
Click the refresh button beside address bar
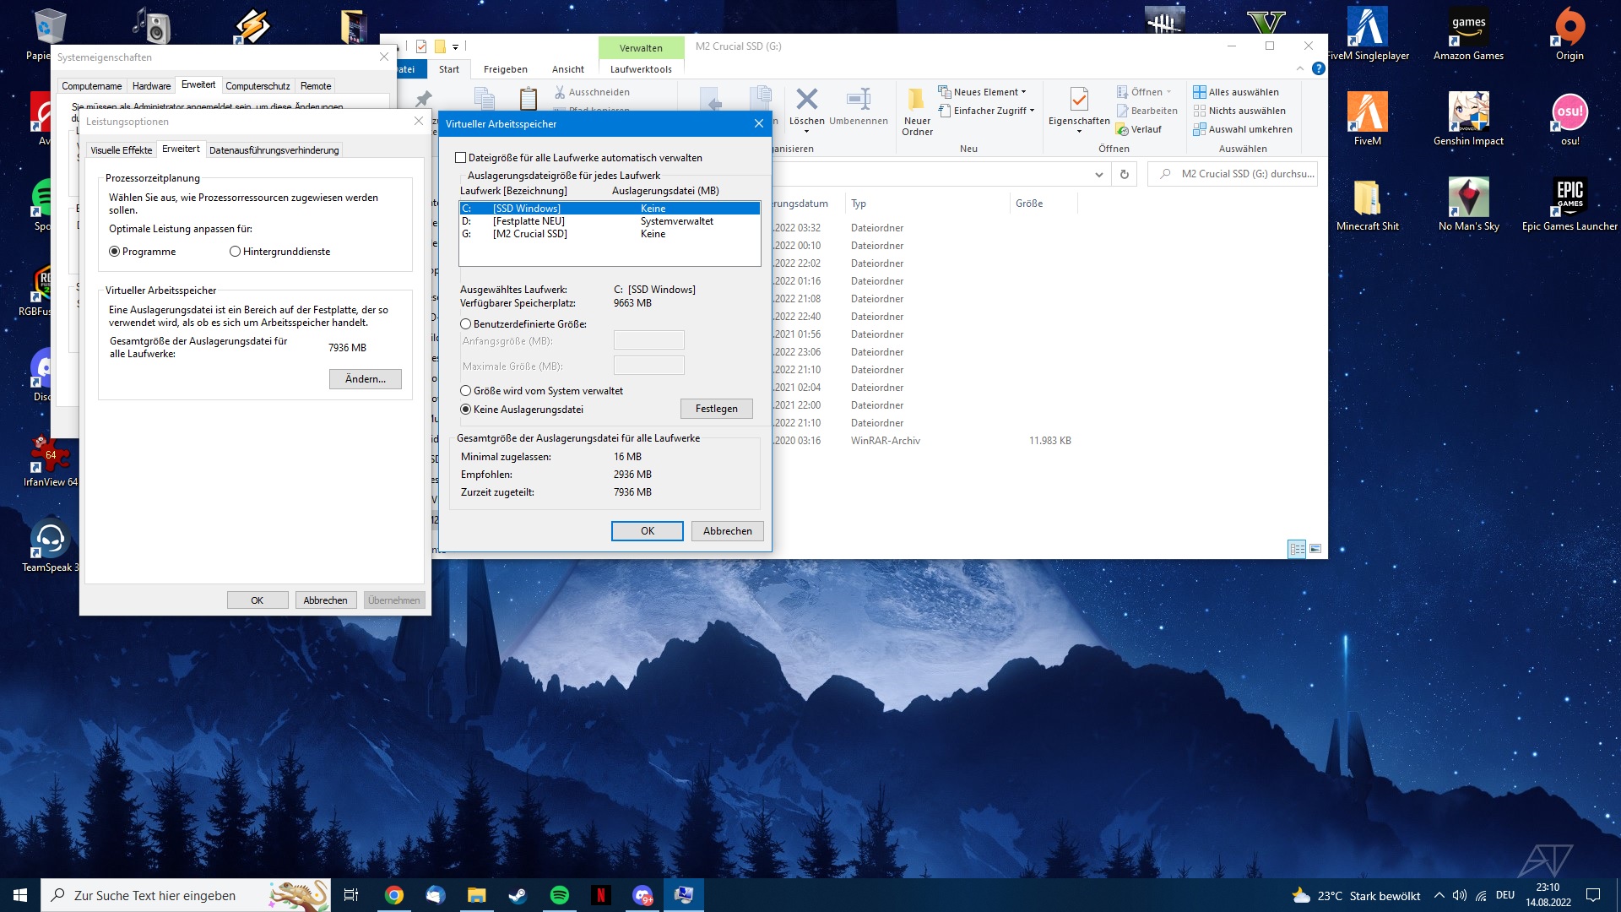[1124, 174]
